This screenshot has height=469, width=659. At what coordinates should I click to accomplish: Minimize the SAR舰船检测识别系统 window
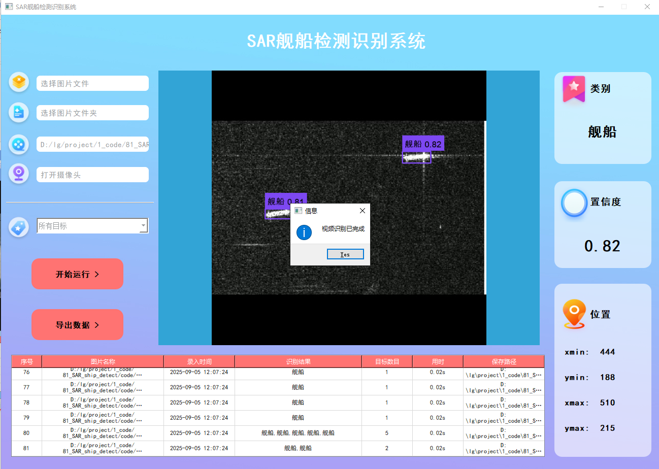pos(601,7)
